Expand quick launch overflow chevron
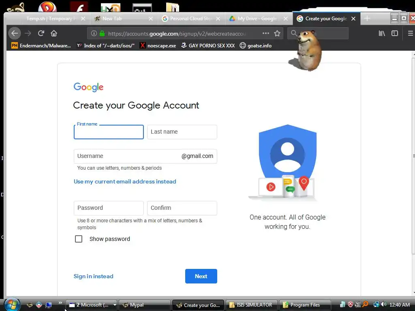The image size is (415, 311). [x=60, y=302]
